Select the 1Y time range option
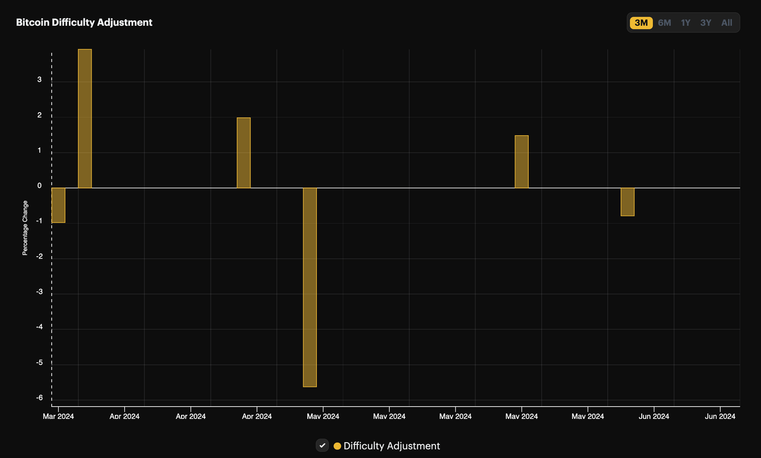Image resolution: width=761 pixels, height=458 pixels. 685,23
